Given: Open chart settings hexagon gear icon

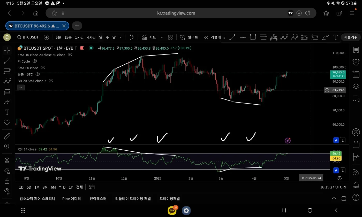Looking at the screenshot, I should [340, 178].
